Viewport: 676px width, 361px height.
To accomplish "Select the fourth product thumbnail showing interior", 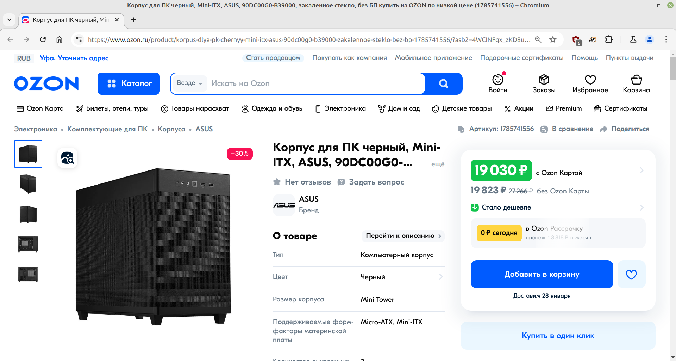I will (x=28, y=244).
